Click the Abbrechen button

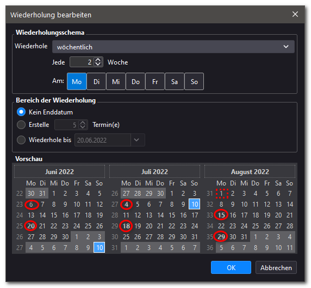pos(276,267)
